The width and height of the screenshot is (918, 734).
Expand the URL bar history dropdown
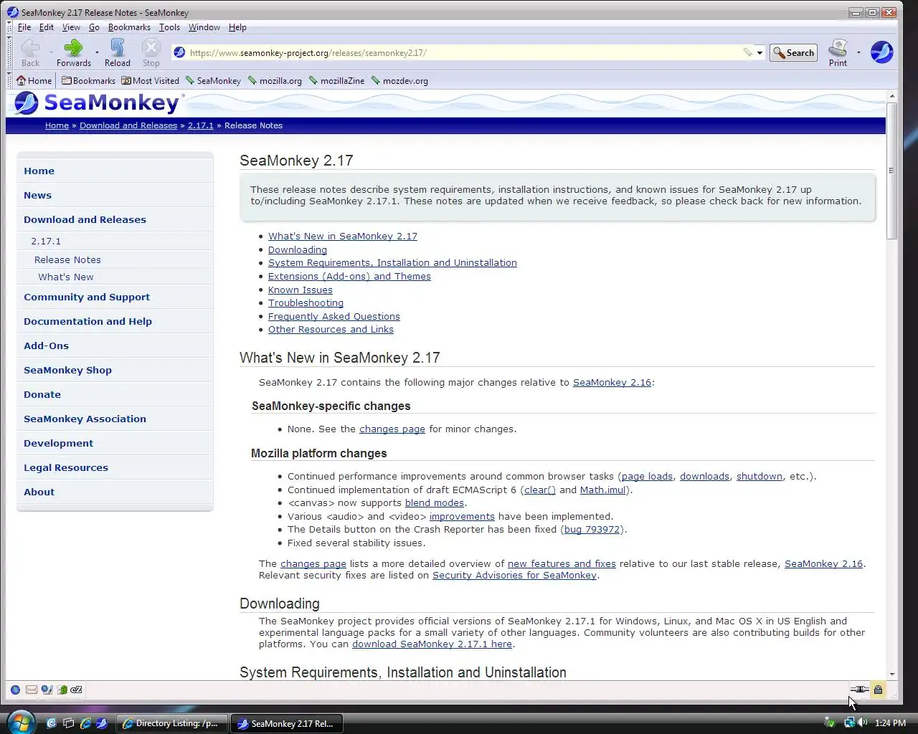pos(760,52)
